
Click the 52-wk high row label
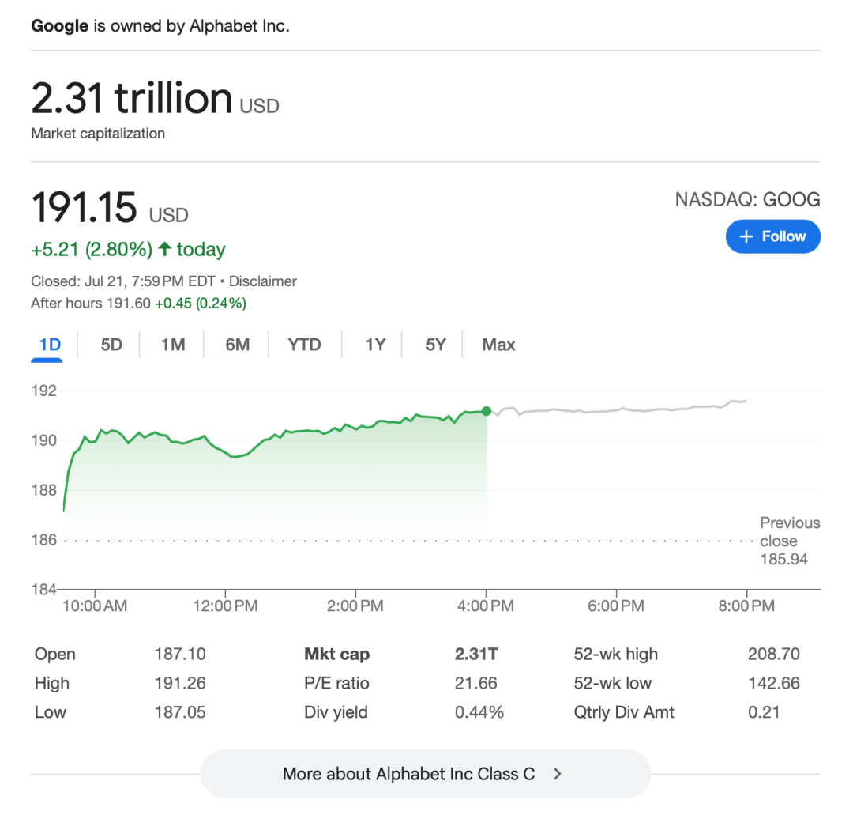tap(616, 654)
